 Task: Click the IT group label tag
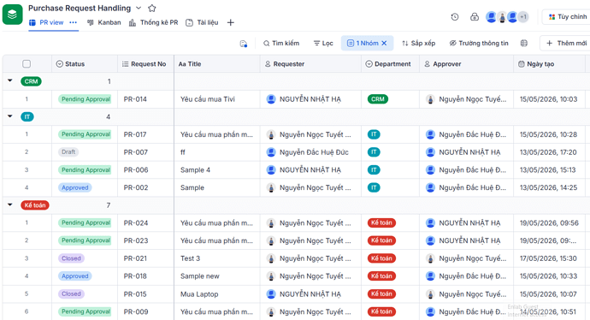[x=27, y=116]
